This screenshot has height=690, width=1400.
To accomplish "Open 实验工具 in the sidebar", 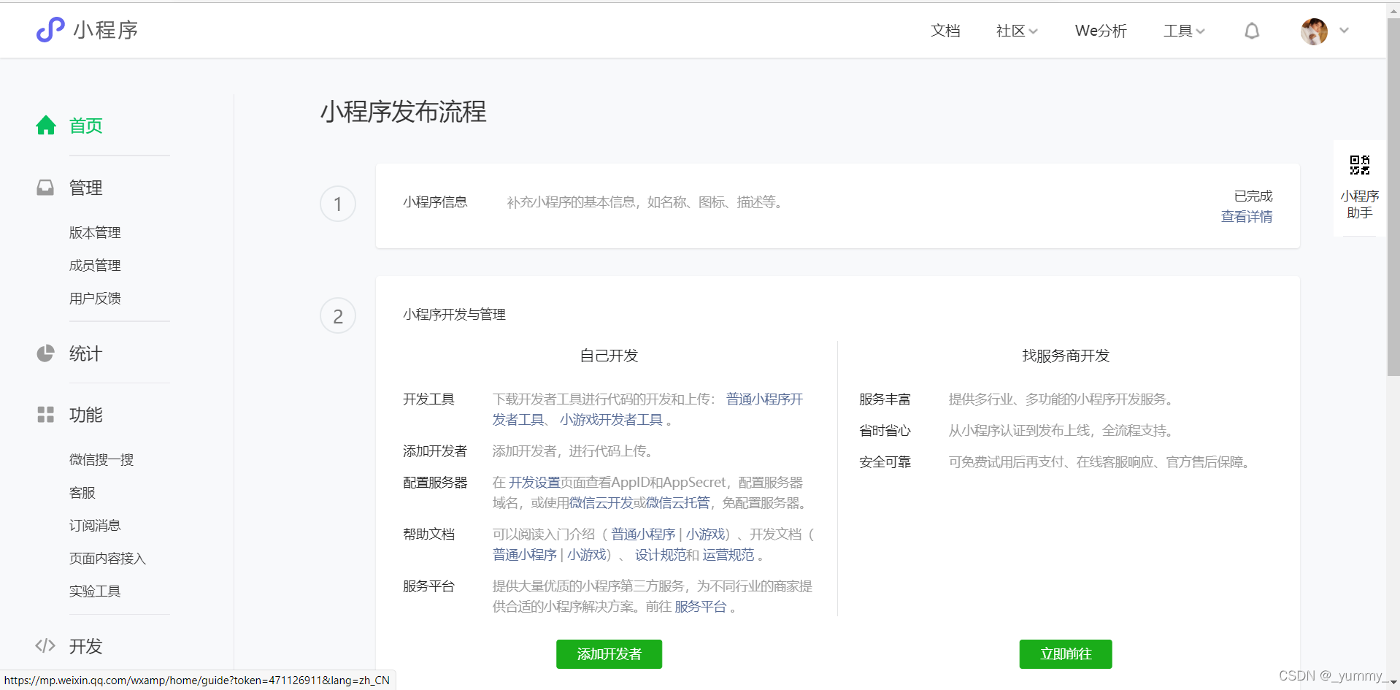I will click(x=95, y=591).
